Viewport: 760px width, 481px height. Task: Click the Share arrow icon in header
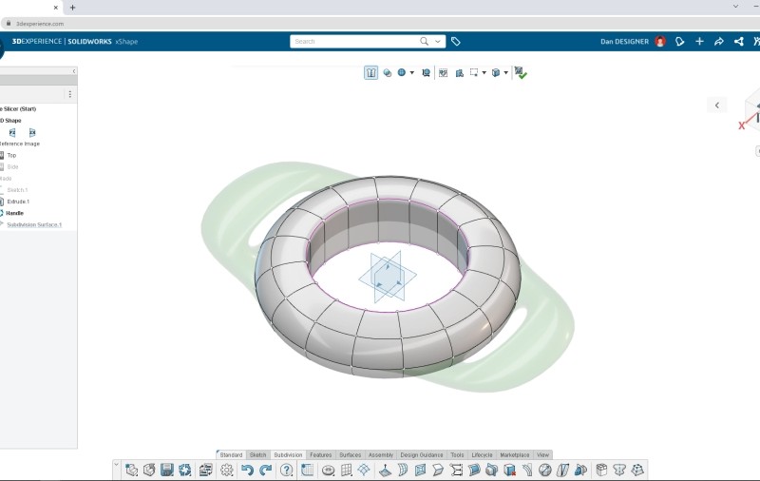pyautogui.click(x=719, y=42)
